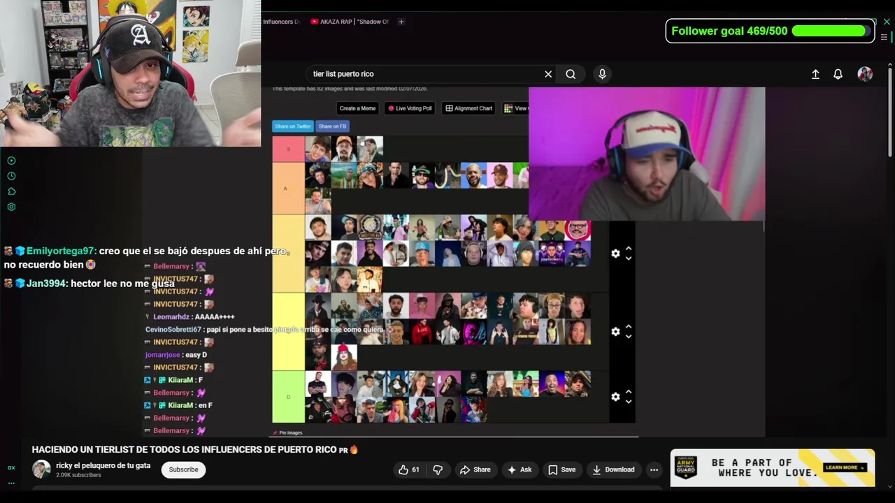This screenshot has width=895, height=503.
Task: Open the sidebar three-dot menu below GX
Action: tap(11, 483)
